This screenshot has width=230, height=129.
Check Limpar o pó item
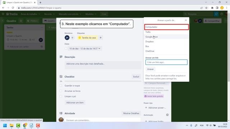(61, 96)
